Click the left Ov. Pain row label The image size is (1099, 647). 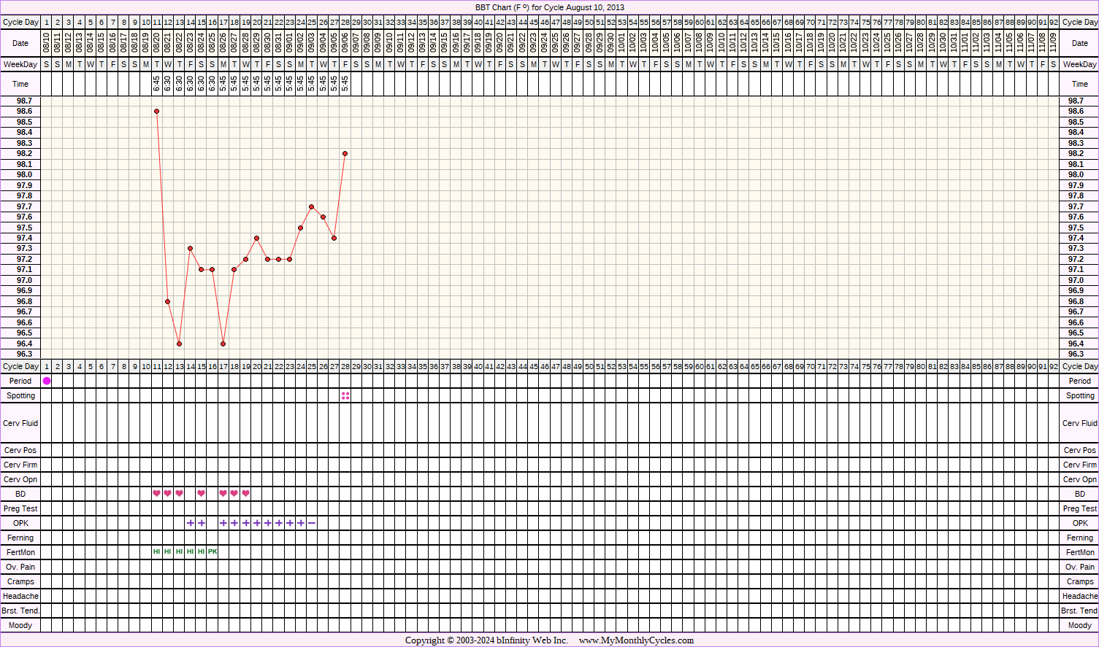pyautogui.click(x=20, y=567)
